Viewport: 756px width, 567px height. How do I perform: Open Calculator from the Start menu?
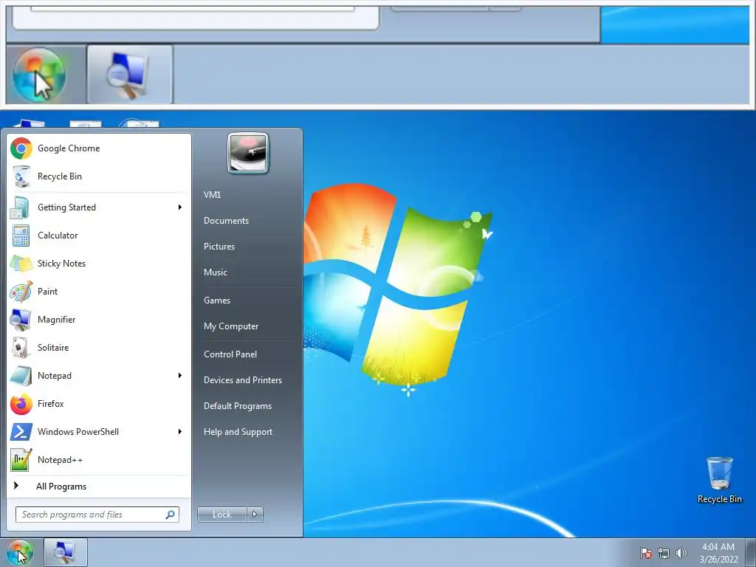[x=100, y=236]
